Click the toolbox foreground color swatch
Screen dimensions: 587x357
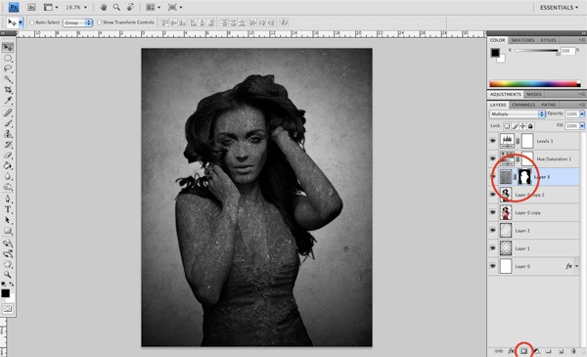click(x=5, y=293)
